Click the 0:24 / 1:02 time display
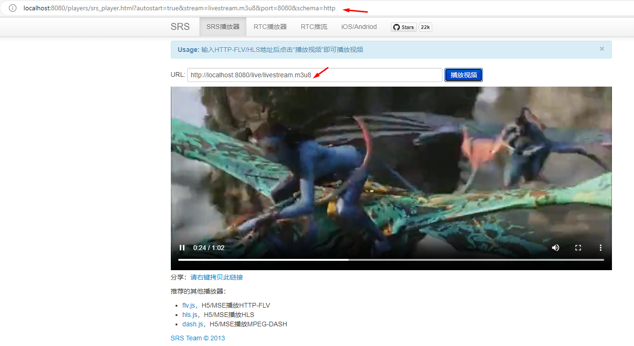Image resolution: width=634 pixels, height=346 pixels. (209, 248)
